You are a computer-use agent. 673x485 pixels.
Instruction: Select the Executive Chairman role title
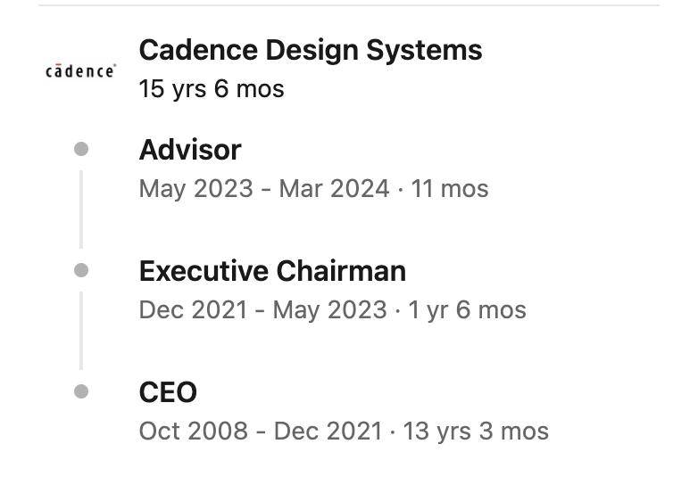pyautogui.click(x=272, y=271)
